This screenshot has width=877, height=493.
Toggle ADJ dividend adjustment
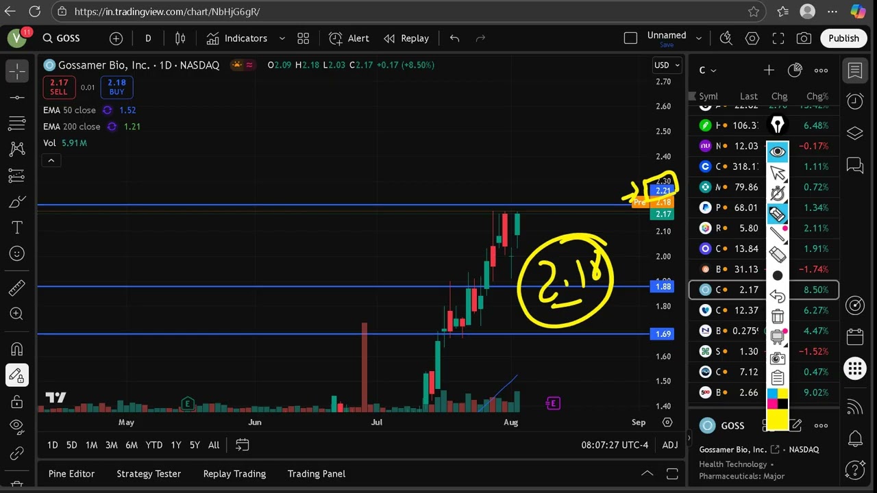670,445
